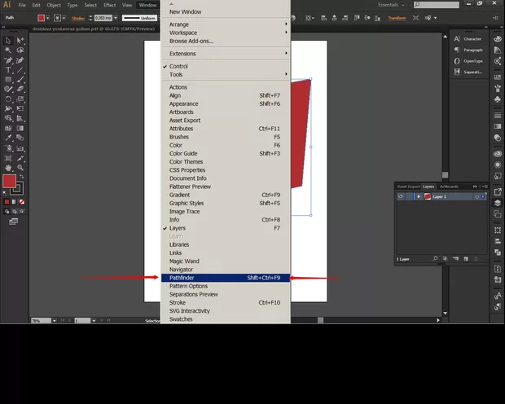Open the Paragraph panel

pyautogui.click(x=468, y=50)
